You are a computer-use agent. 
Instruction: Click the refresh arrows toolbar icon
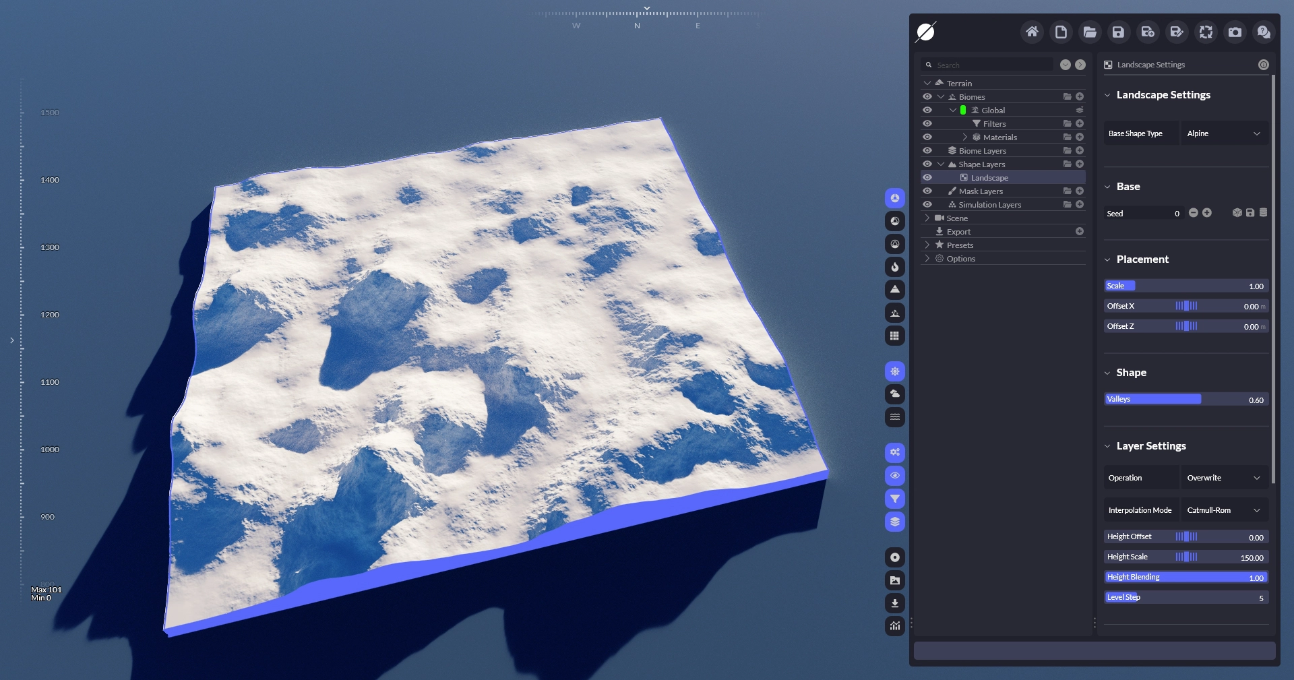point(1206,32)
